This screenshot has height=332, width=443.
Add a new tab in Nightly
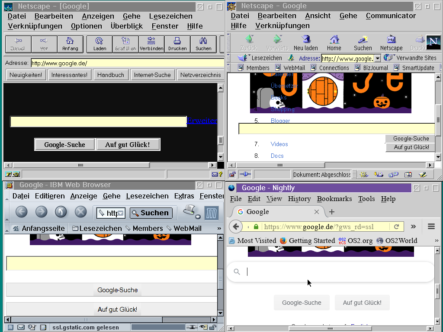point(332,212)
